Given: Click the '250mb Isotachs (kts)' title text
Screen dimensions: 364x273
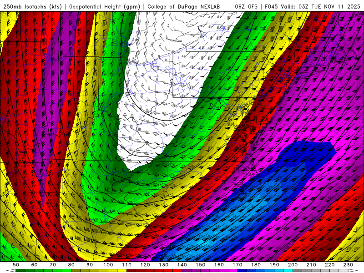Looking at the screenshot, I should tap(32, 7).
